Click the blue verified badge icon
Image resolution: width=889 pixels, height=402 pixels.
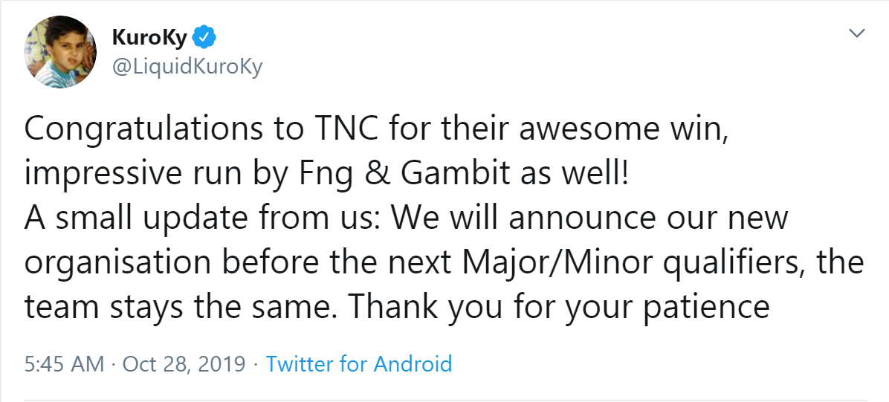[x=205, y=36]
